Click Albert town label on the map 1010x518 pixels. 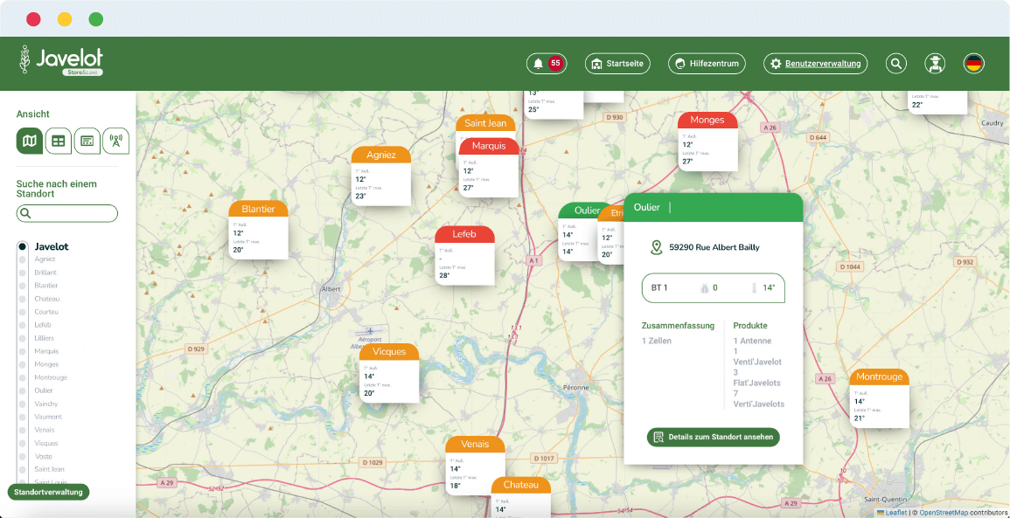[331, 289]
